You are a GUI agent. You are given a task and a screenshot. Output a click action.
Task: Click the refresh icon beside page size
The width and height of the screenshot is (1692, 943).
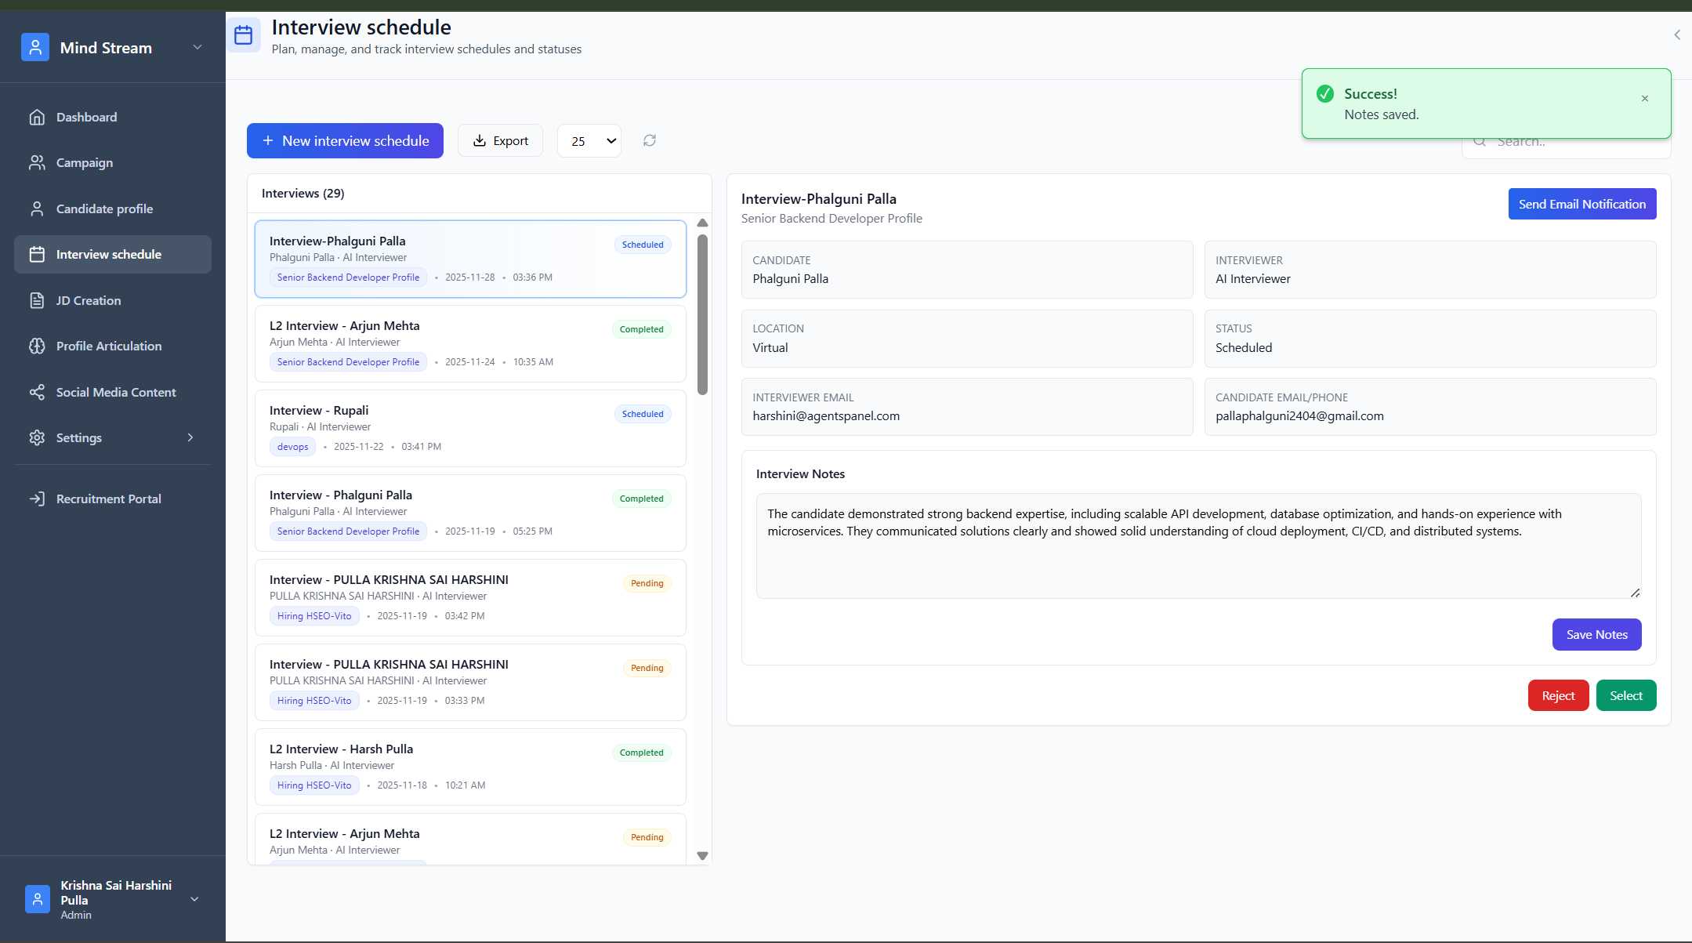point(650,140)
